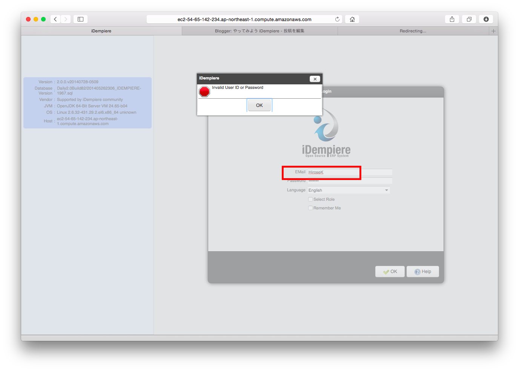Open the Downloads toolbar icon
The width and height of the screenshot is (519, 371).
[x=486, y=19]
